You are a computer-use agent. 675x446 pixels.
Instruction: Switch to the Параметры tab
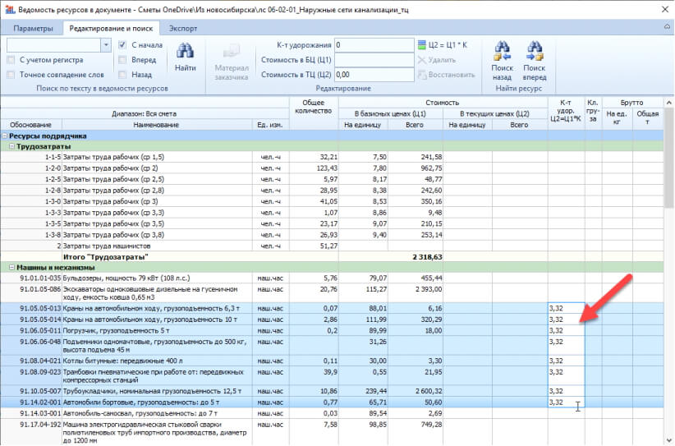pos(33,29)
